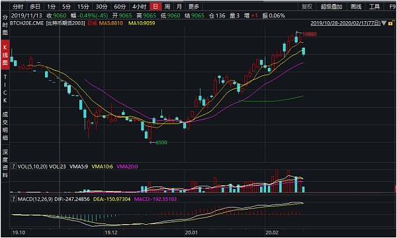Open the VOL indicator help question mark

tap(14, 167)
